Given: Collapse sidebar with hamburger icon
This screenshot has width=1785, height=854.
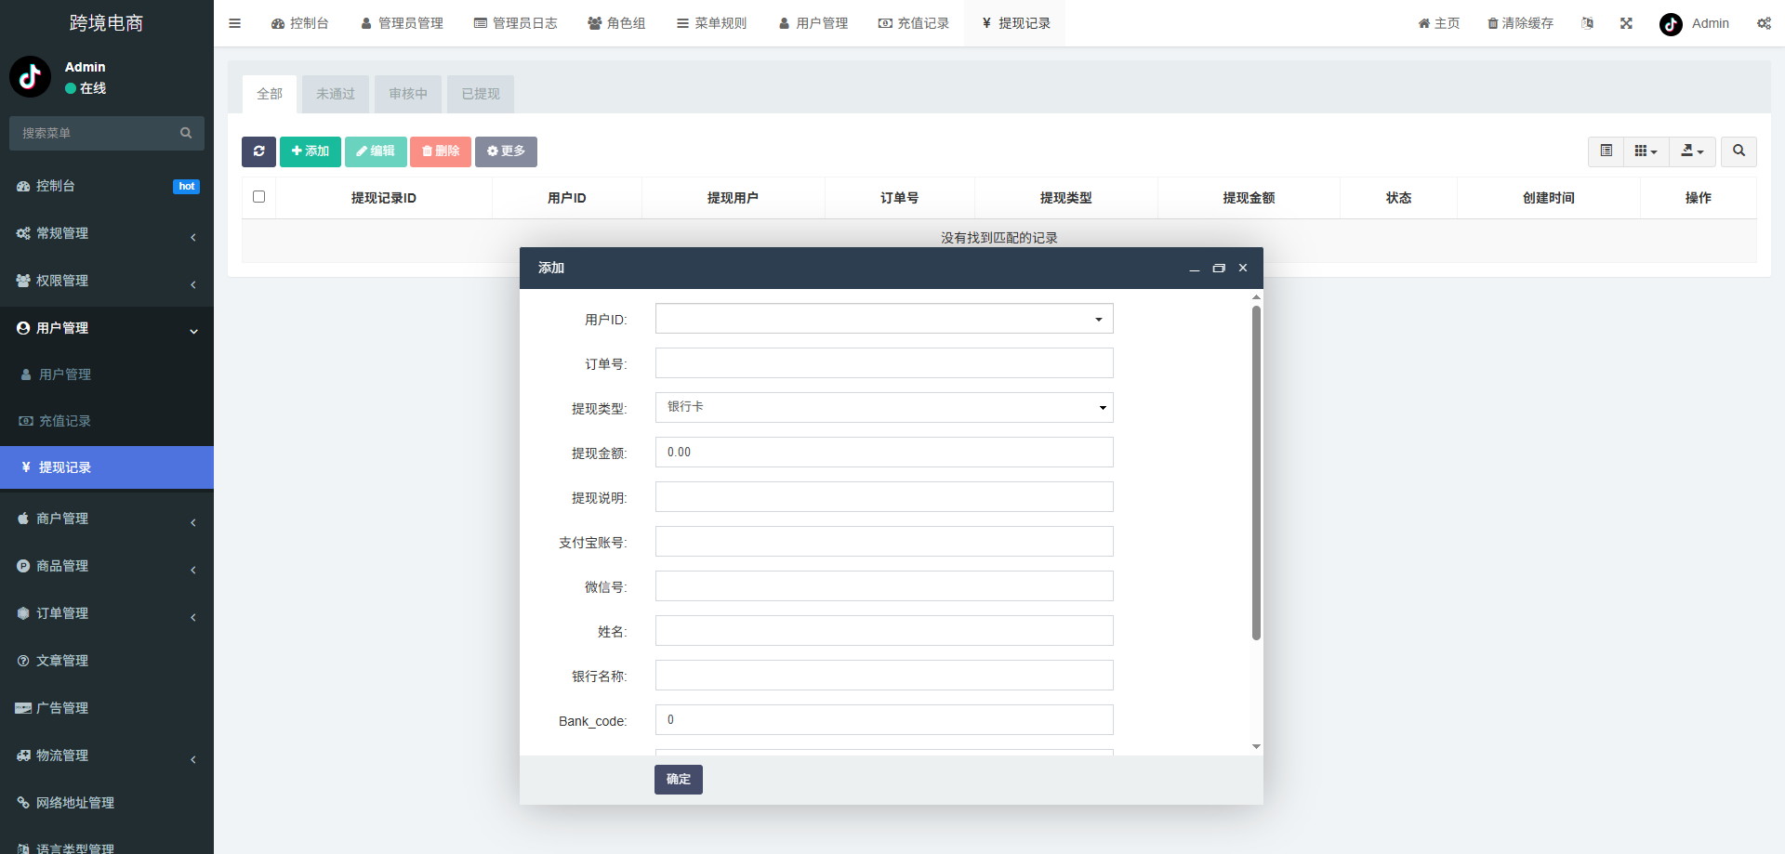Looking at the screenshot, I should point(234,23).
